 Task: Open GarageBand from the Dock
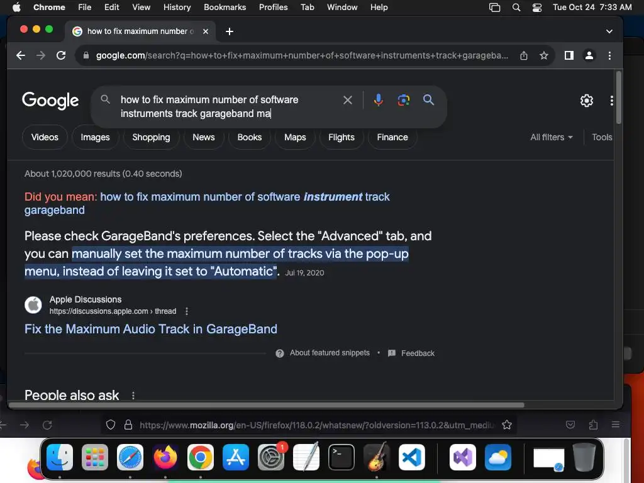click(377, 457)
